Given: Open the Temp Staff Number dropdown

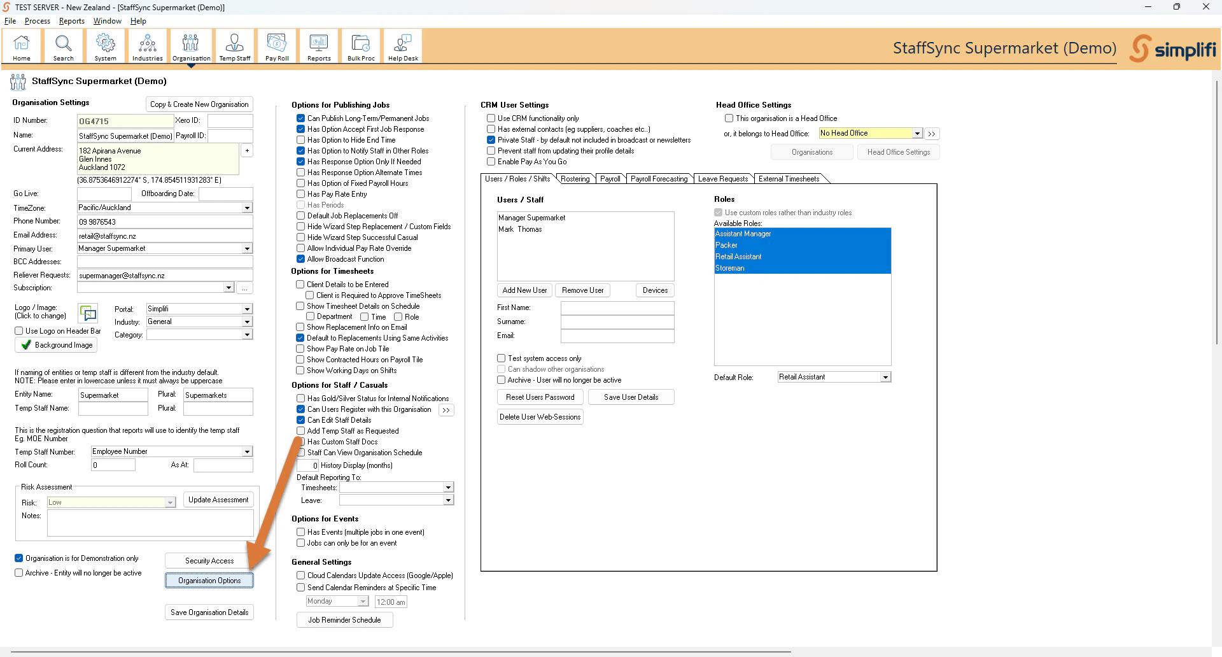Looking at the screenshot, I should click(247, 452).
